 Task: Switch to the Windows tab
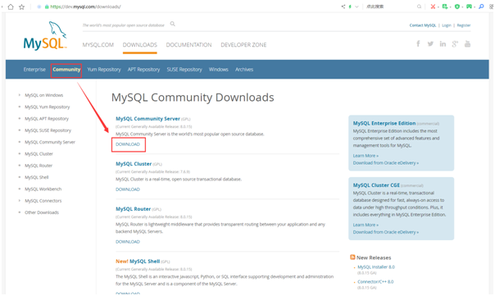[219, 70]
